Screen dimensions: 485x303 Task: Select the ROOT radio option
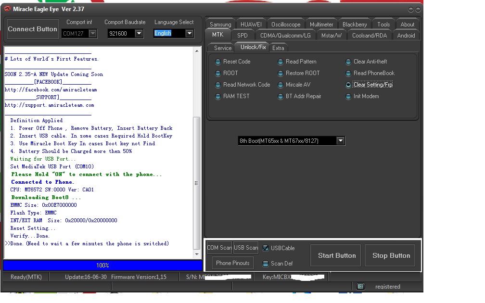227,73
